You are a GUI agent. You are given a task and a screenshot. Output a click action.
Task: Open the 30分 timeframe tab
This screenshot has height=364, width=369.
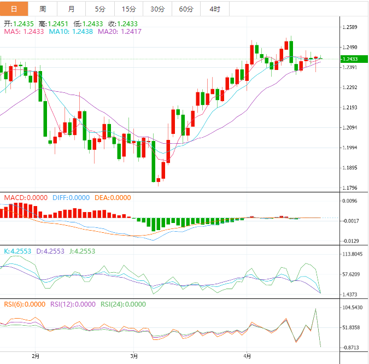point(157,9)
